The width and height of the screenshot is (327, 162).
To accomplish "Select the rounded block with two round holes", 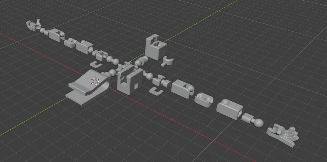I will coord(204,100).
